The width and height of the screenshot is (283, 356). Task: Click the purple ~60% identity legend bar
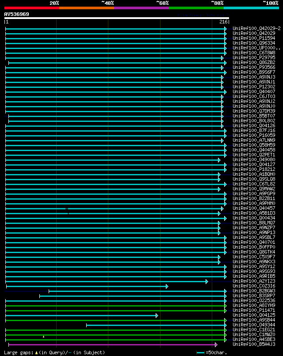click(141, 8)
